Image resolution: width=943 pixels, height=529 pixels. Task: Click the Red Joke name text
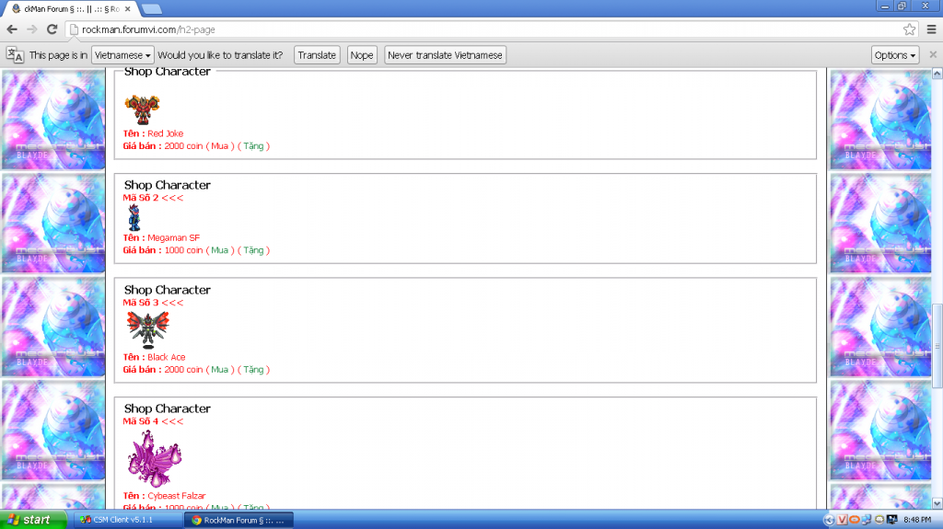(x=166, y=133)
